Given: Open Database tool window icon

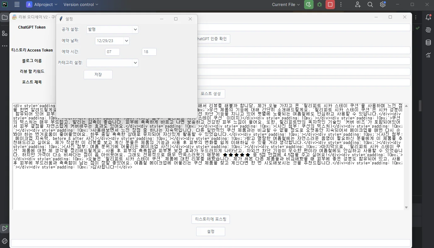Looking at the screenshot, I should click(x=428, y=42).
